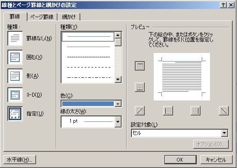Click the キャンセル cancel button
Viewport: 237px width, 168px height.
pos(216,160)
